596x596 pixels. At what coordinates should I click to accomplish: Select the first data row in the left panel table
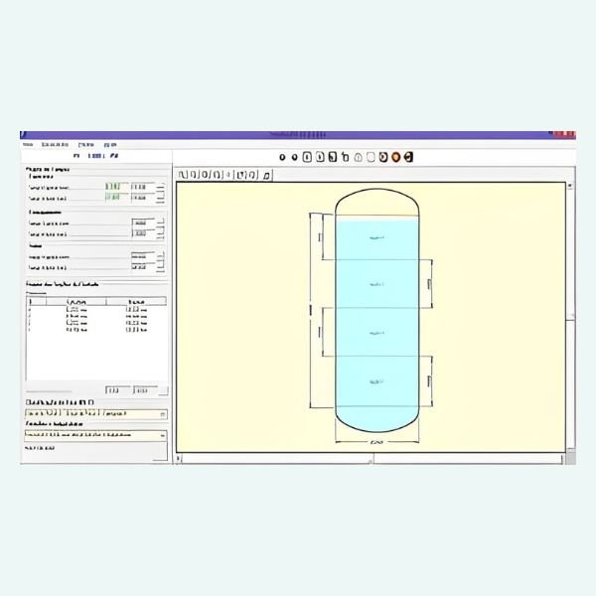(x=96, y=310)
